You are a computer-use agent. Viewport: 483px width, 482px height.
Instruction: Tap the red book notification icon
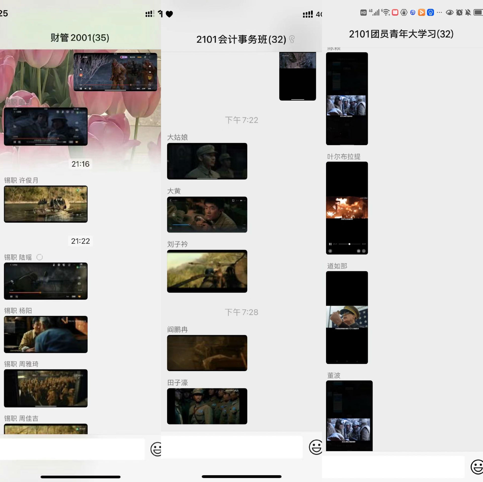[395, 12]
